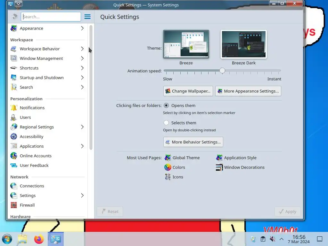Click the Applications icon in the sidebar
The height and width of the screenshot is (246, 328).
(14, 146)
